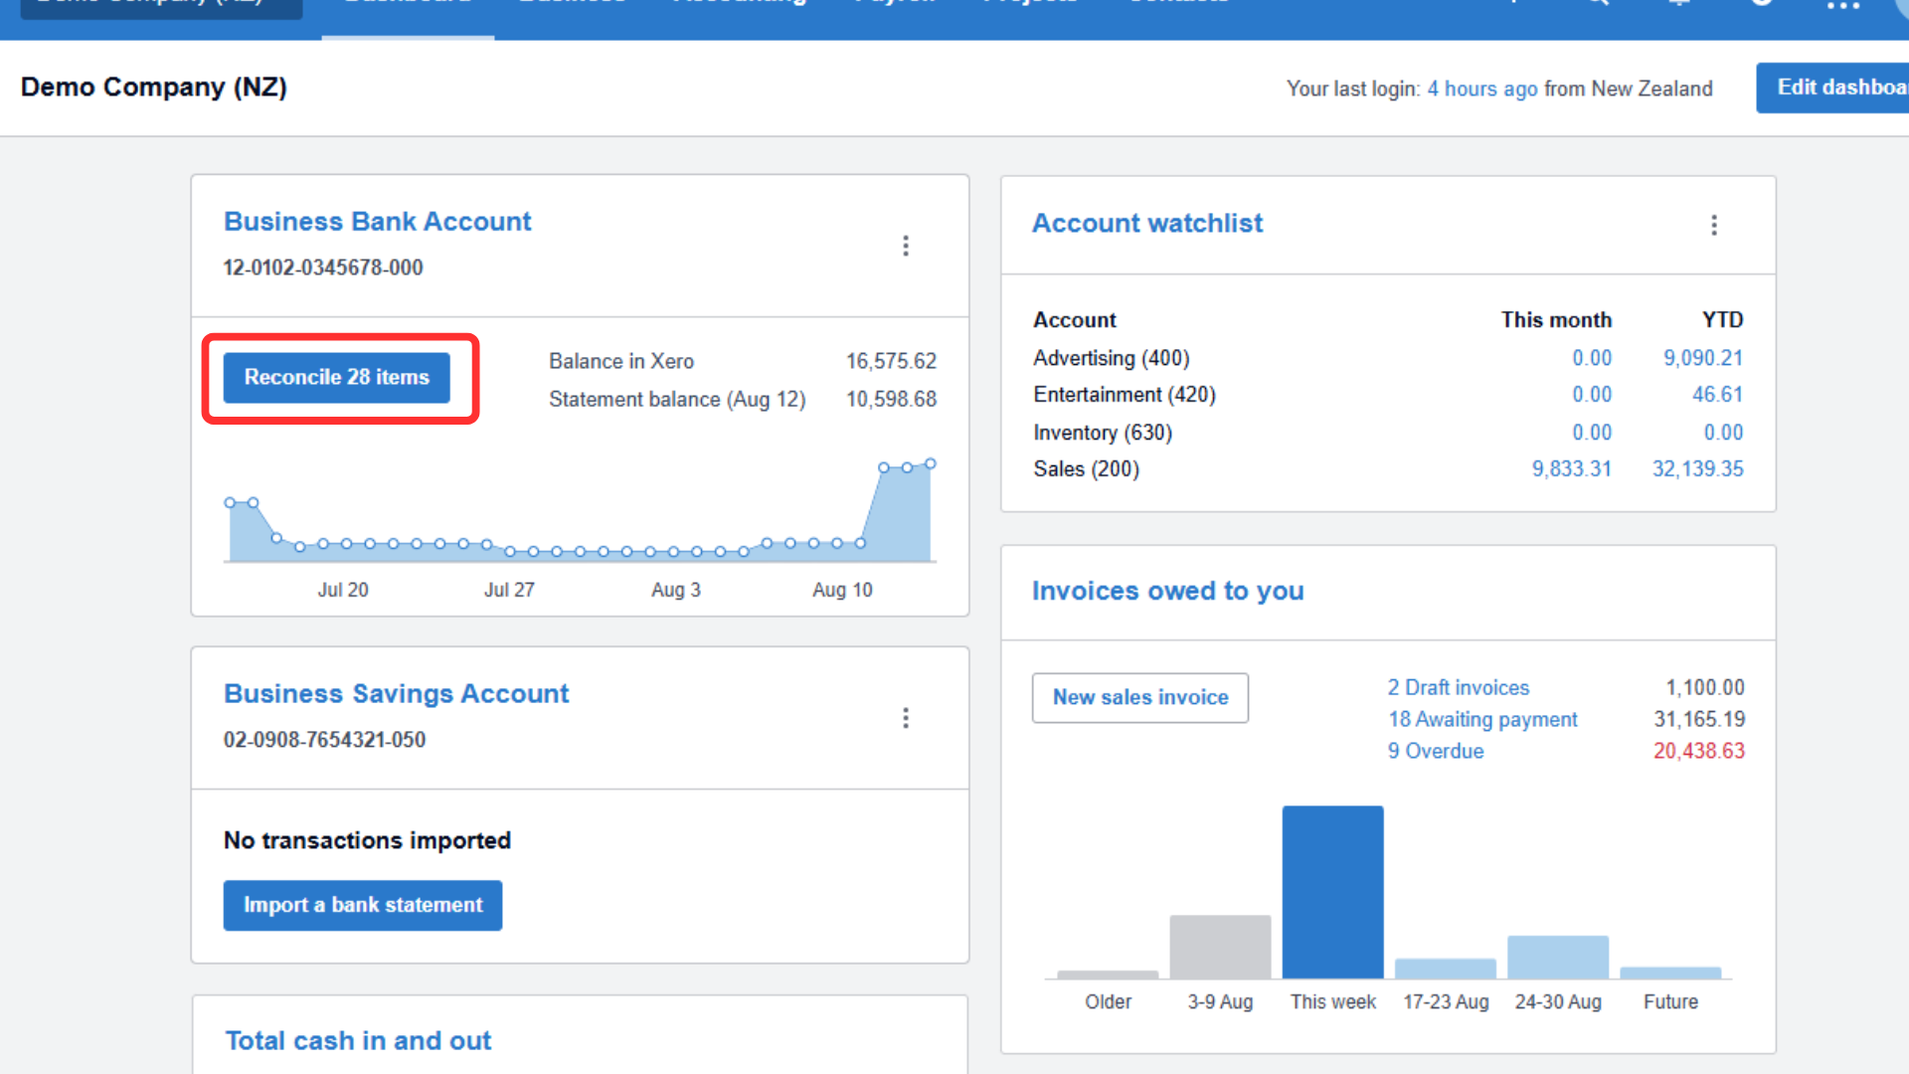Open the Business Bank Account options menu
This screenshot has height=1074, width=1909.
tap(905, 246)
